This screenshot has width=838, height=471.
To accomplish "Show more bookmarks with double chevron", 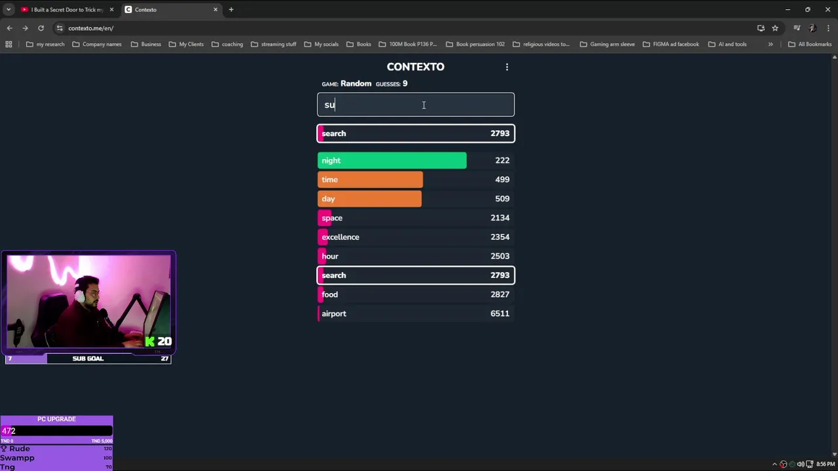I will tap(771, 44).
